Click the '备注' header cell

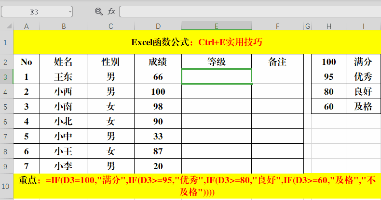click(x=277, y=62)
